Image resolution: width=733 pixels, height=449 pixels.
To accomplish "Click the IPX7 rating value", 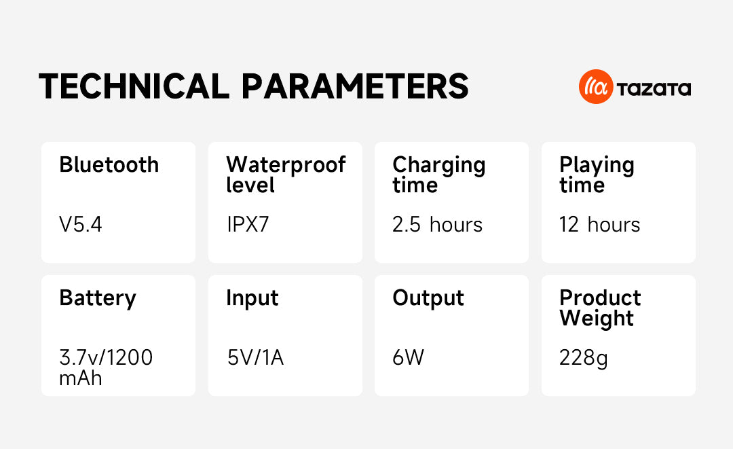I will click(x=248, y=225).
